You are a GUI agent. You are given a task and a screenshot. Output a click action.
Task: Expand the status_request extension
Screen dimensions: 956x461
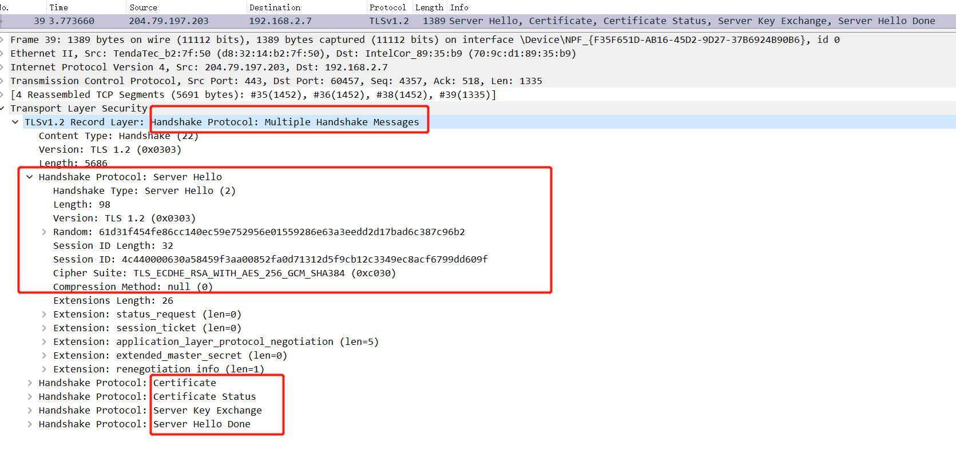44,315
